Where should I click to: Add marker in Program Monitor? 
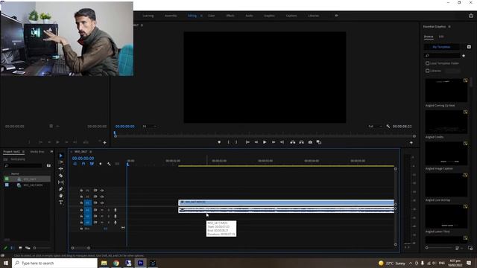[219, 142]
